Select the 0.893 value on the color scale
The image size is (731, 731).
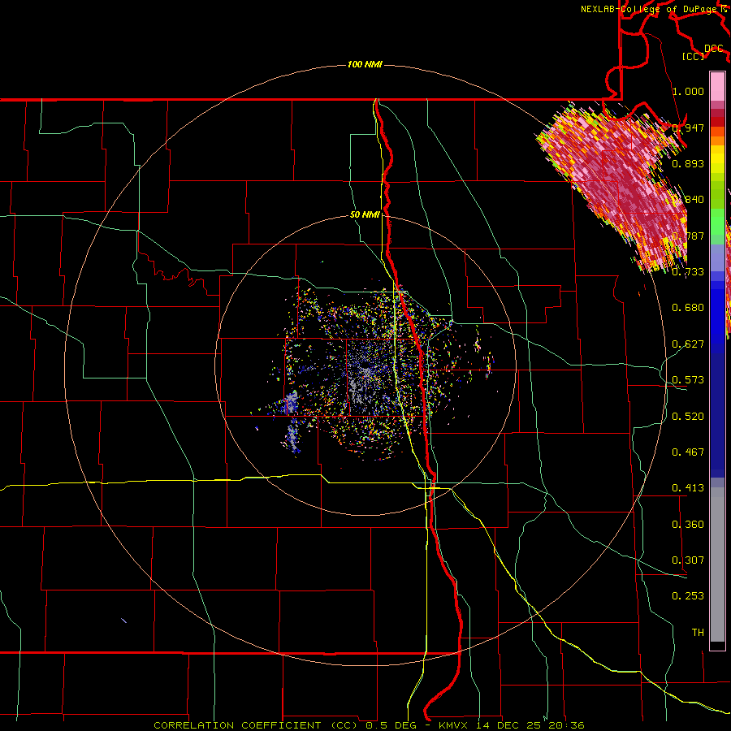[688, 163]
